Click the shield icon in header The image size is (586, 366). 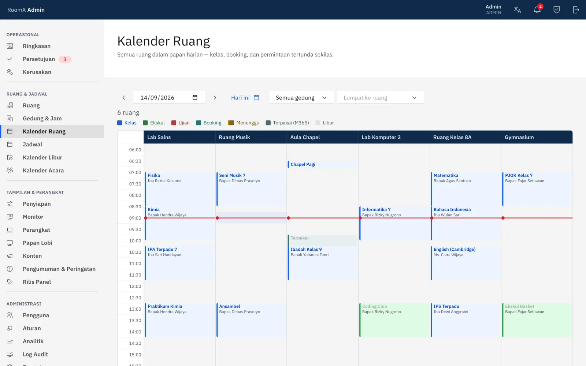557,10
